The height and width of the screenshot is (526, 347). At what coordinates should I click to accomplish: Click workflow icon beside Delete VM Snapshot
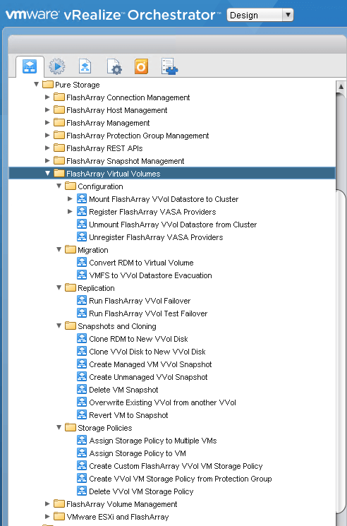tap(82, 390)
